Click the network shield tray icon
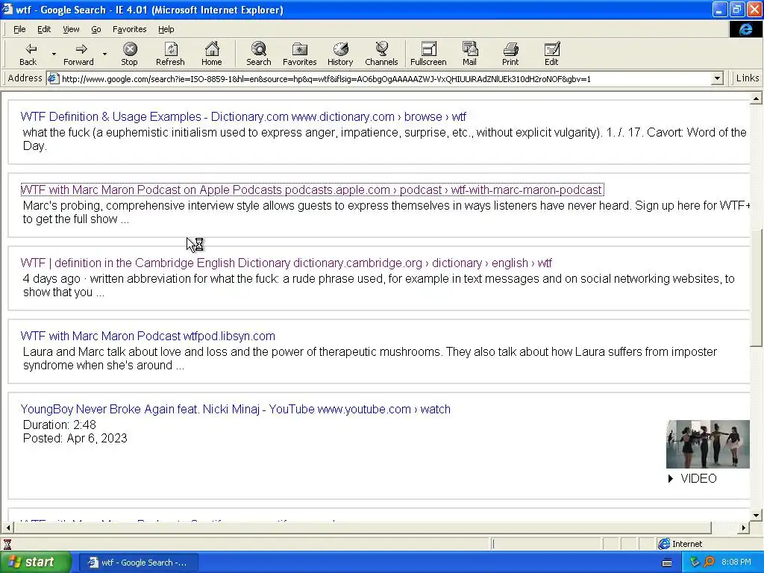 (x=695, y=563)
